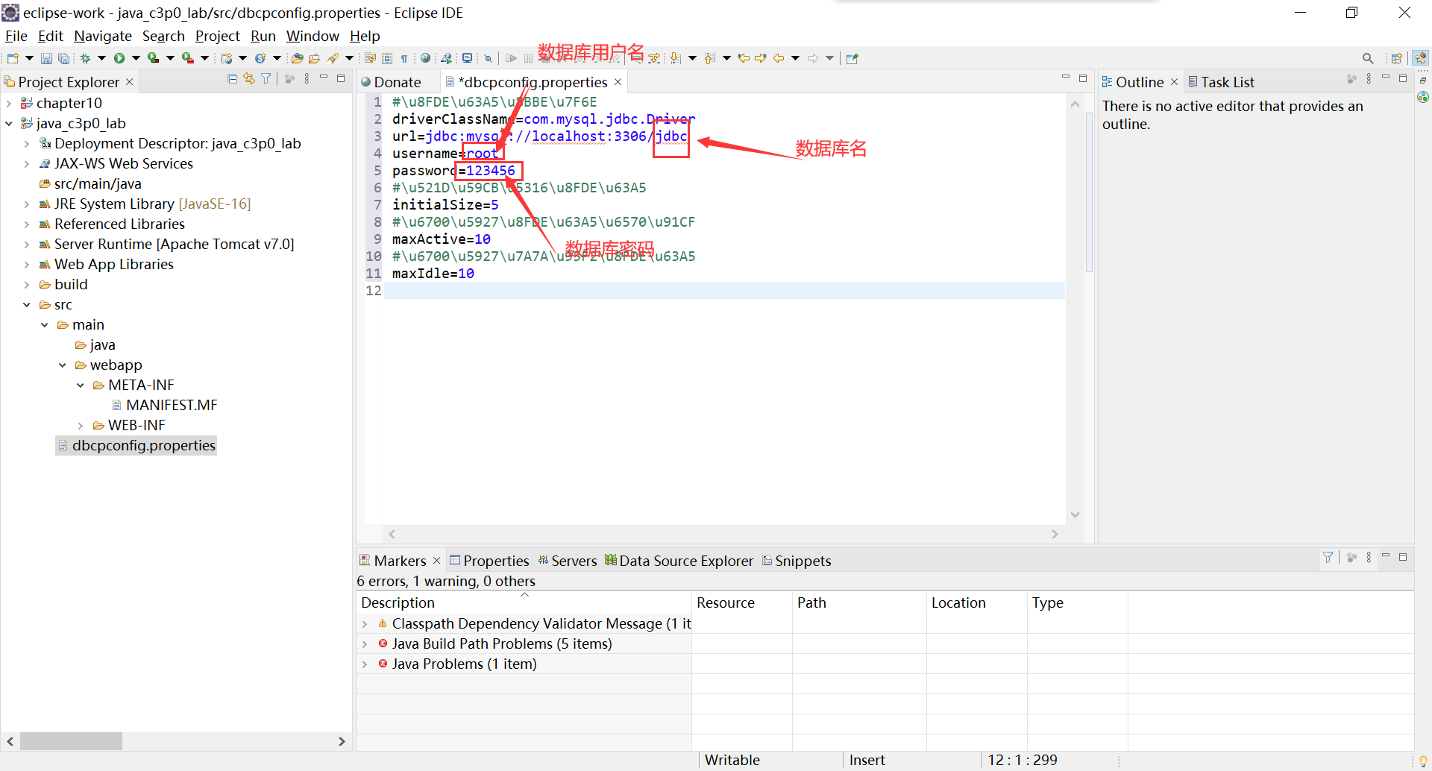
Task: Open a web browser from the toolbar
Action: [424, 57]
